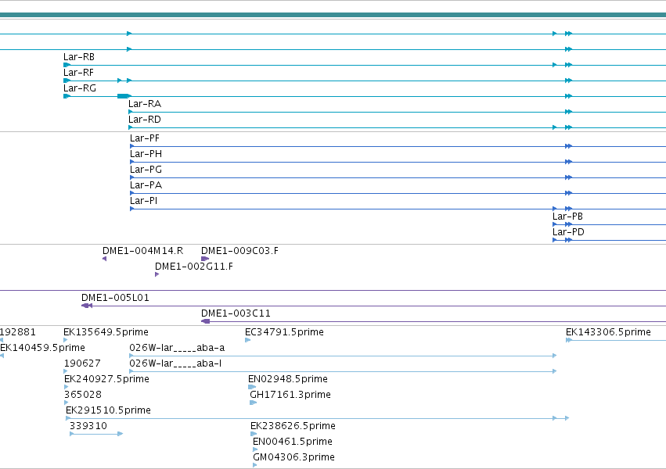Screen dimensions: 666x469
Task: Click the DME1-004M14.R feature label
Action: click(142, 251)
